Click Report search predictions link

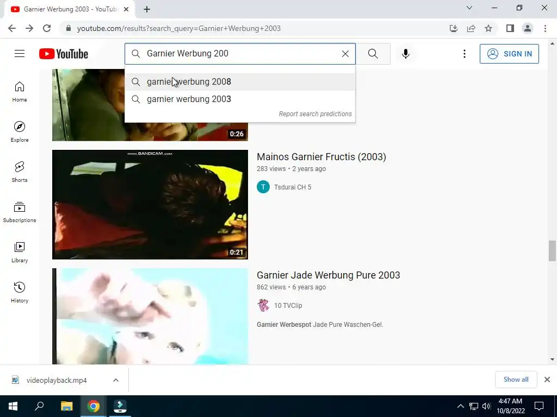point(315,114)
